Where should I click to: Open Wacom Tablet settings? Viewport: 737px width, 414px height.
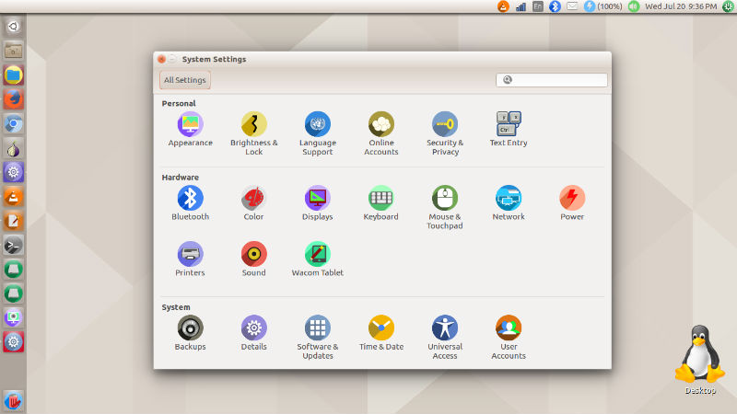click(x=318, y=259)
